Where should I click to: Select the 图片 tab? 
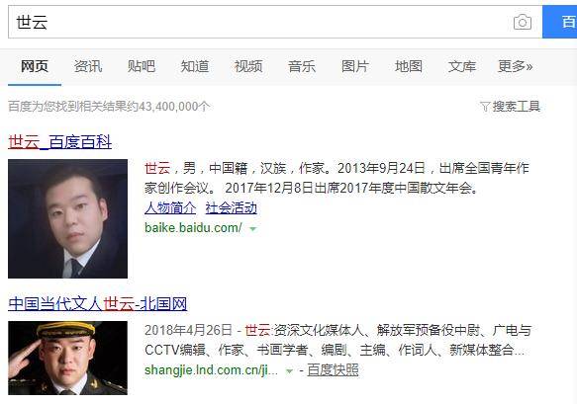coord(355,66)
